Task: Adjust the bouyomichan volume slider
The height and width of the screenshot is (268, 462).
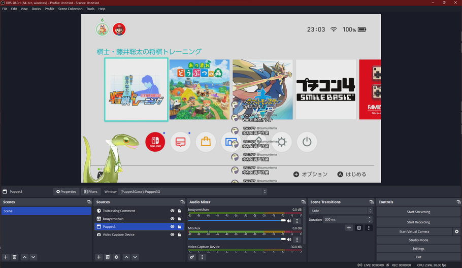Action: click(x=237, y=220)
